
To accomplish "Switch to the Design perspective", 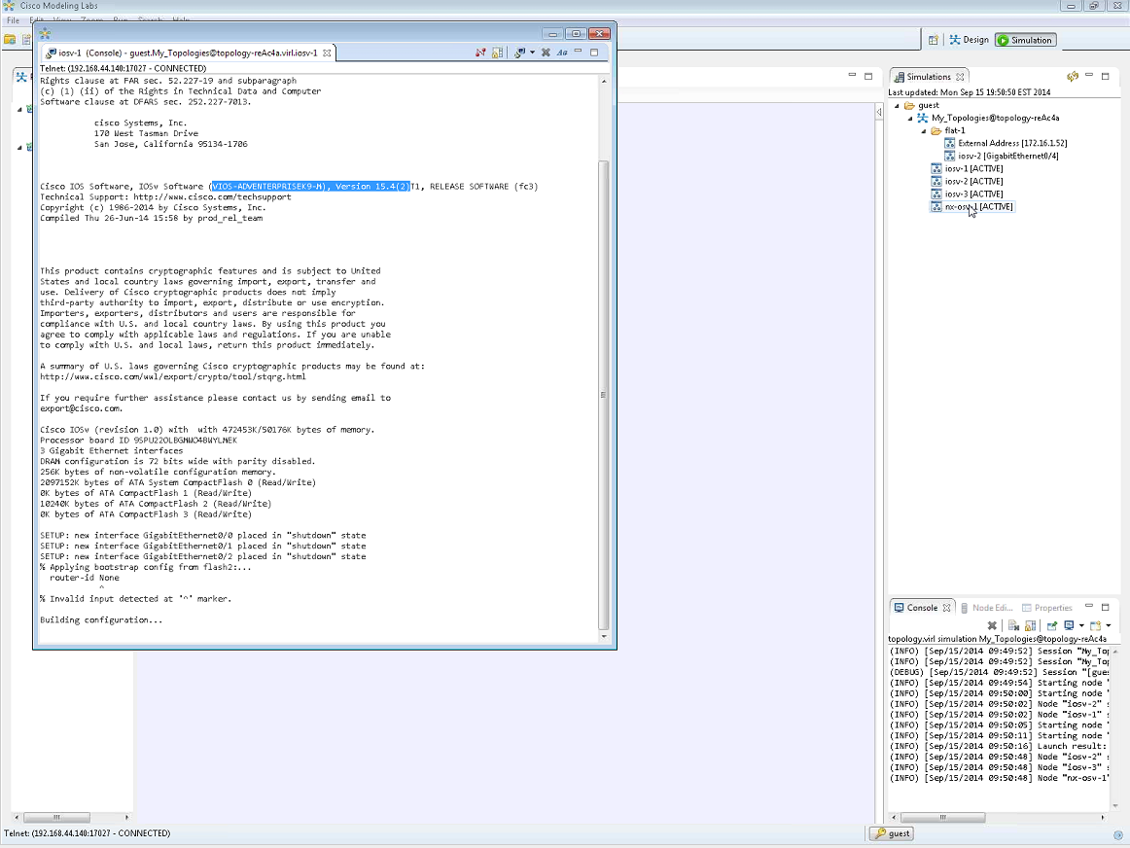I will (x=970, y=40).
